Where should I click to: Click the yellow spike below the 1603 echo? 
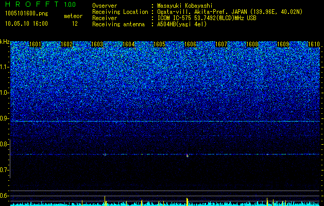[x=105, y=201]
